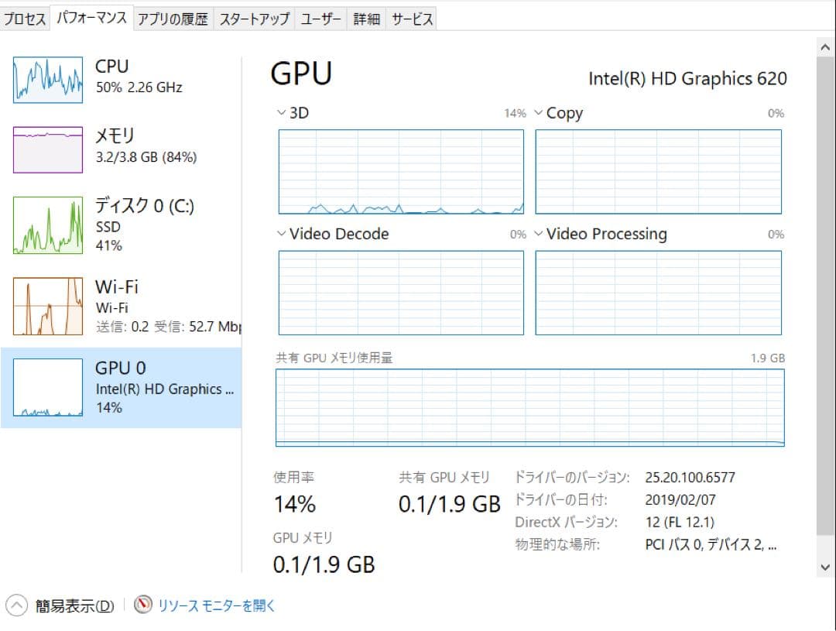The image size is (836, 631).
Task: Collapse the Copy engine section
Action: [x=538, y=113]
